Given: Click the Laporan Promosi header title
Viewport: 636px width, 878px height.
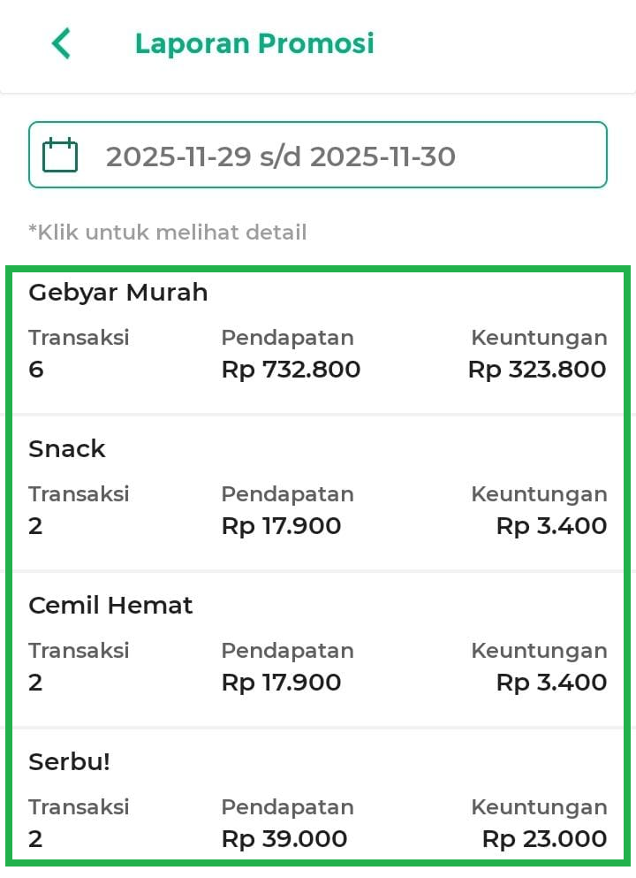Looking at the screenshot, I should (x=254, y=43).
